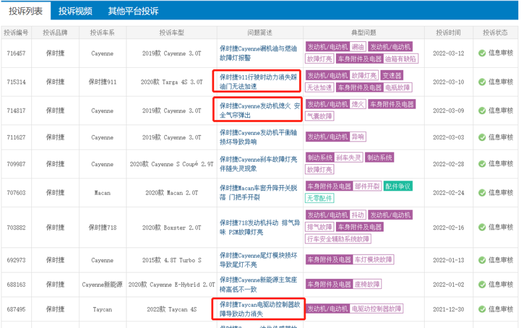Screen dimensions: 521x328
Task: Open the 其他平台投诉 tab
Action: [x=133, y=11]
